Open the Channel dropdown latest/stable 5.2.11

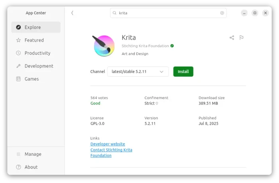138,72
